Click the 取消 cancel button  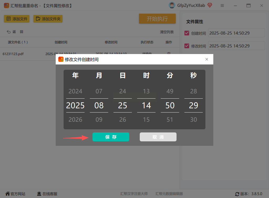[x=158, y=137]
